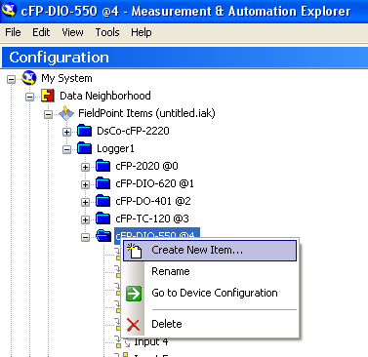The image size is (368, 357).
Task: Expand the cFP-DIO-620 @1 node
Action: click(85, 184)
